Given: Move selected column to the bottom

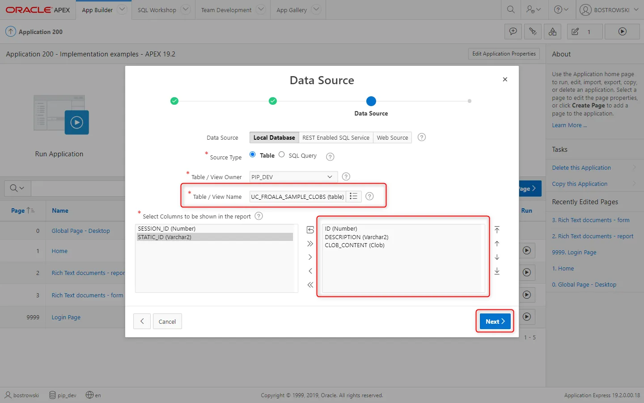Looking at the screenshot, I should click(497, 271).
